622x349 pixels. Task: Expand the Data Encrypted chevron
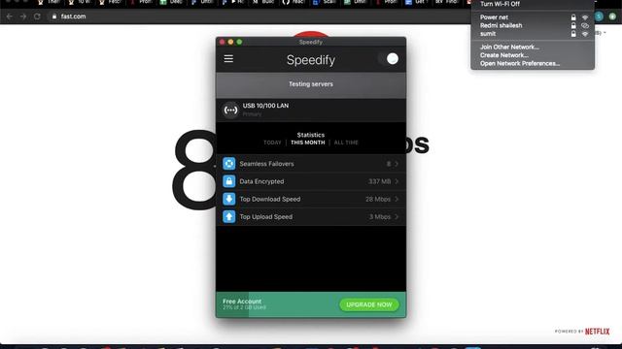click(x=397, y=181)
